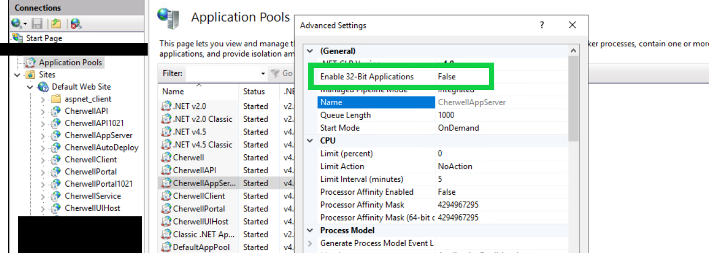
Task: Collapse the Sites tree node
Action: coord(18,75)
